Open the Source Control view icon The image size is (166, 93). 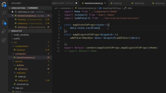pyautogui.click(x=4, y=22)
